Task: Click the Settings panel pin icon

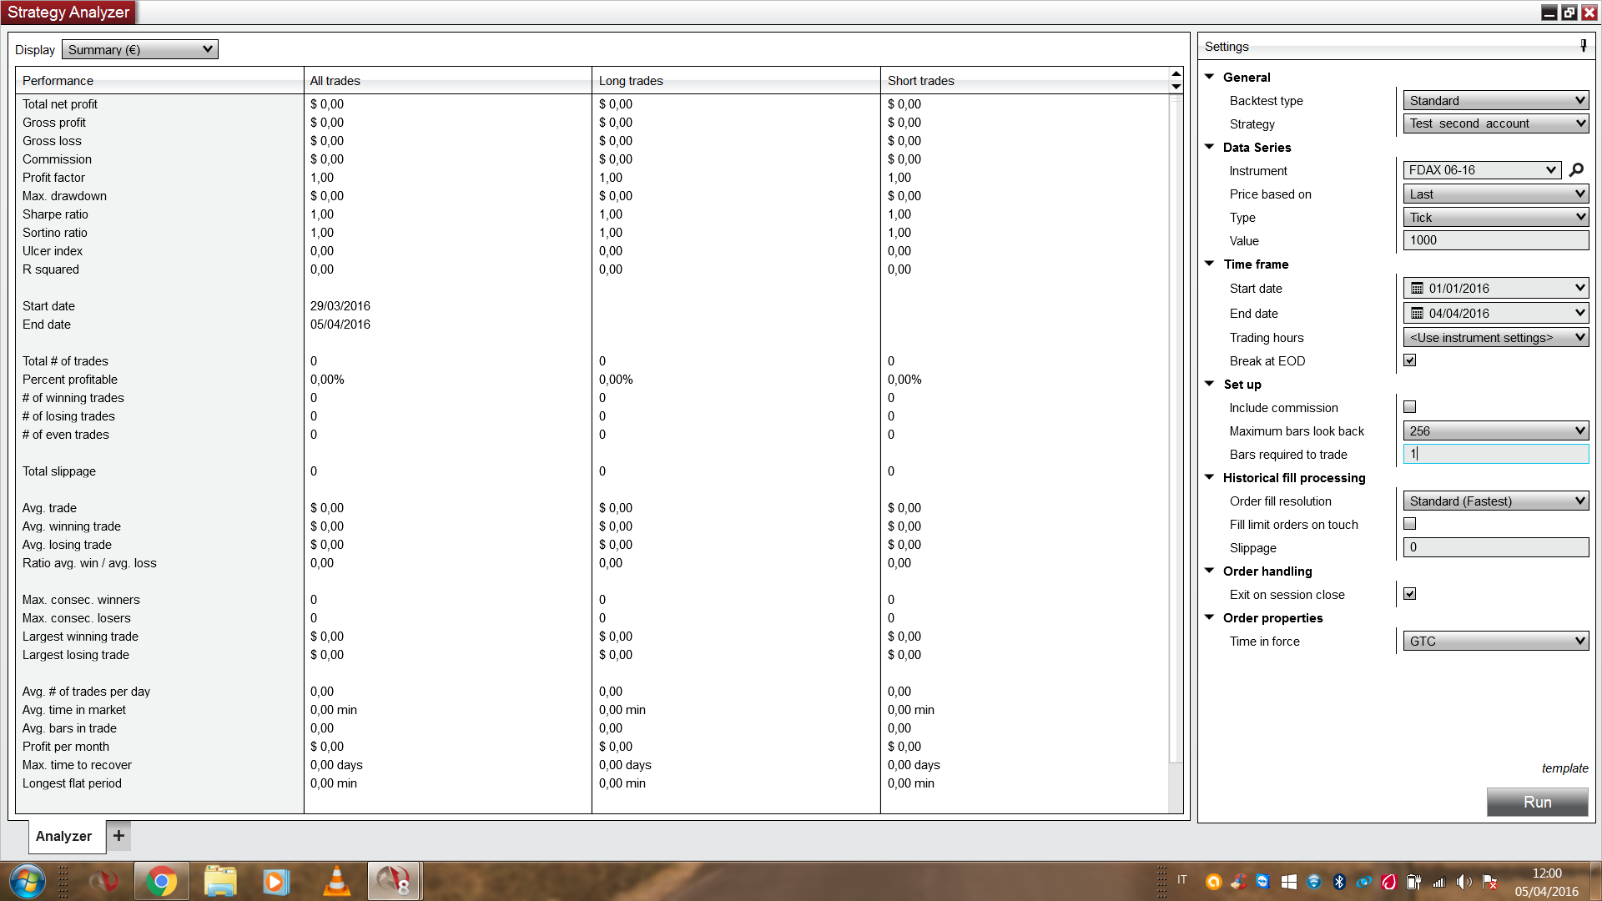Action: point(1583,46)
